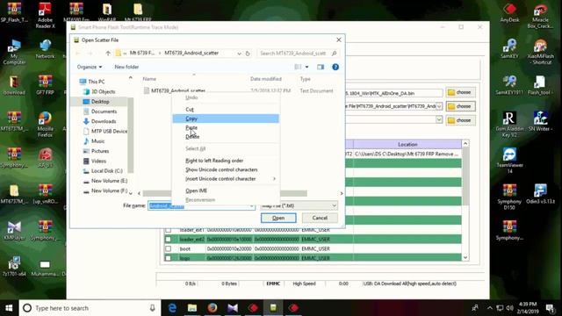This screenshot has height=316, width=562.
Task: Open the SP_Flash_T desktop shortcut
Action: tap(14, 11)
